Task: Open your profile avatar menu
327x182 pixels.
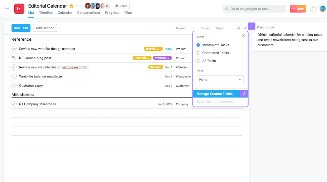Action: [322, 9]
